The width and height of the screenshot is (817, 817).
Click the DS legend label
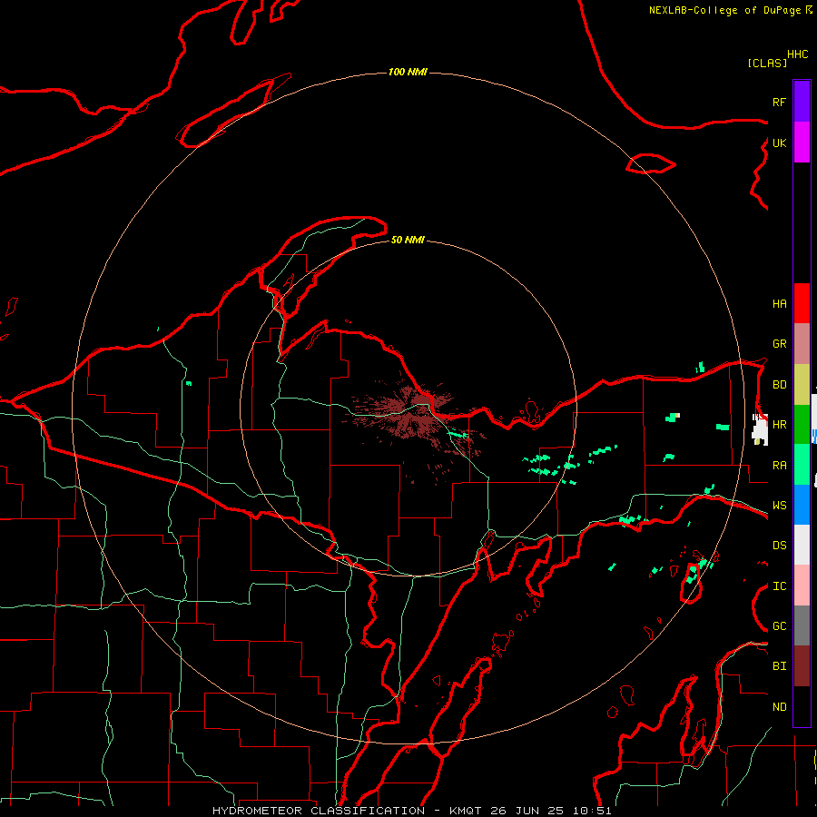tap(779, 546)
